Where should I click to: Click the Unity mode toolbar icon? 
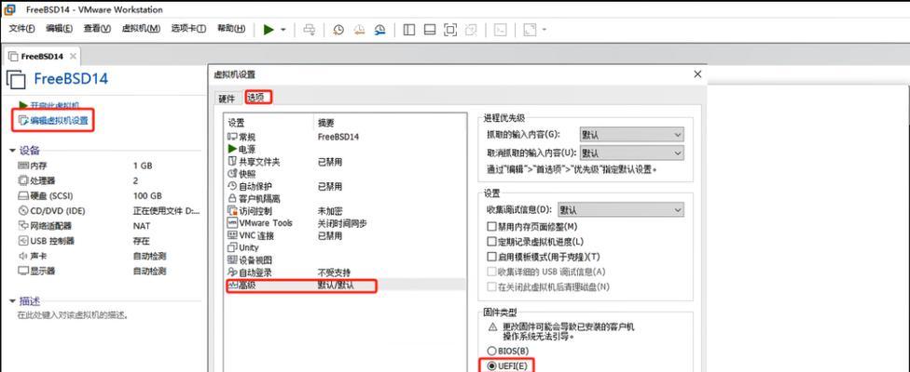[471, 30]
